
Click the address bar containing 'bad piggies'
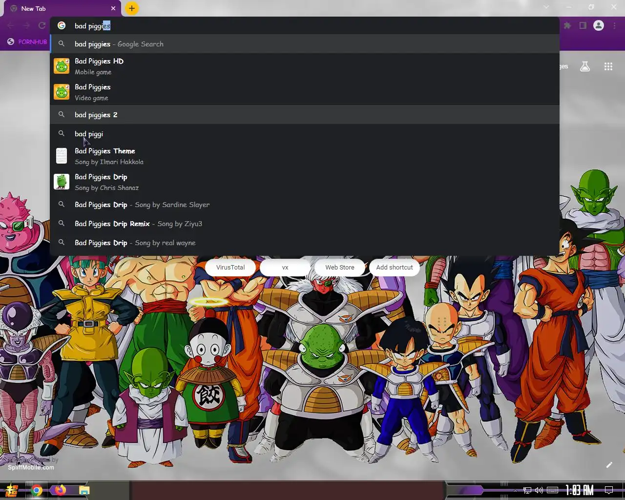[x=305, y=25]
